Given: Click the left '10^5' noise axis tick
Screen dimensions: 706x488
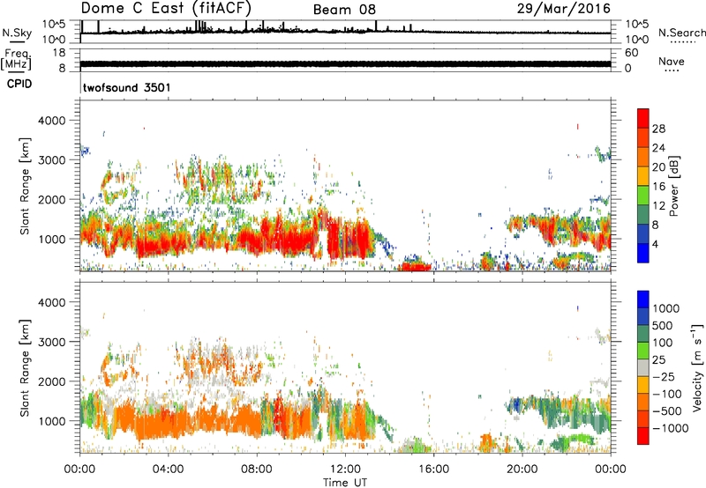Looking at the screenshot, I should tap(54, 24).
